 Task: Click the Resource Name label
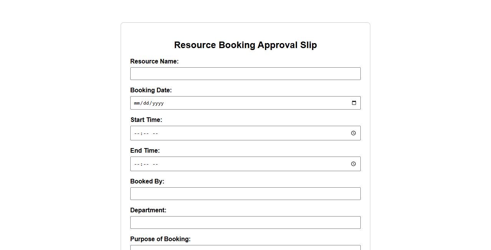(154, 62)
